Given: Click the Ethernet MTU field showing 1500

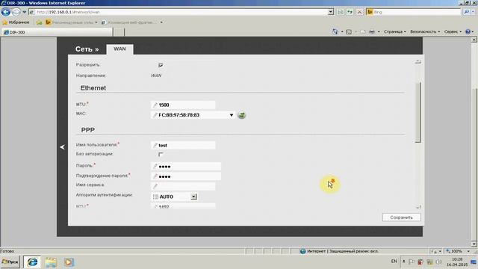Looking at the screenshot, I should point(183,105).
